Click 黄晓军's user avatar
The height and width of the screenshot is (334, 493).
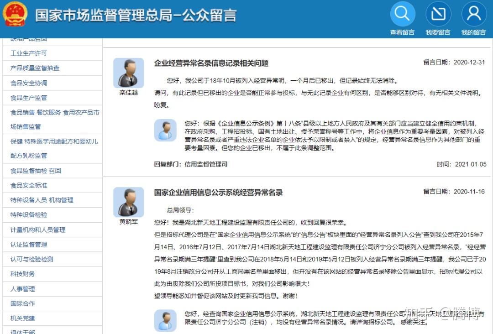click(129, 202)
